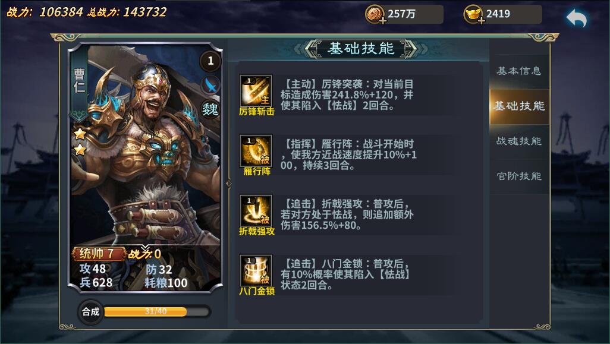
Task: Tap the 魏 faction badge
Action: (x=210, y=109)
